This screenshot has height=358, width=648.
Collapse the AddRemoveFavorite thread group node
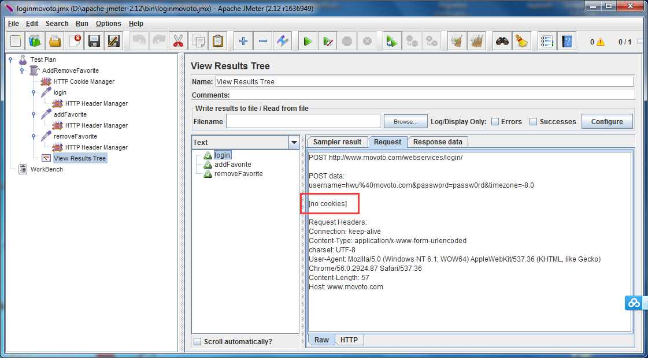[x=23, y=70]
